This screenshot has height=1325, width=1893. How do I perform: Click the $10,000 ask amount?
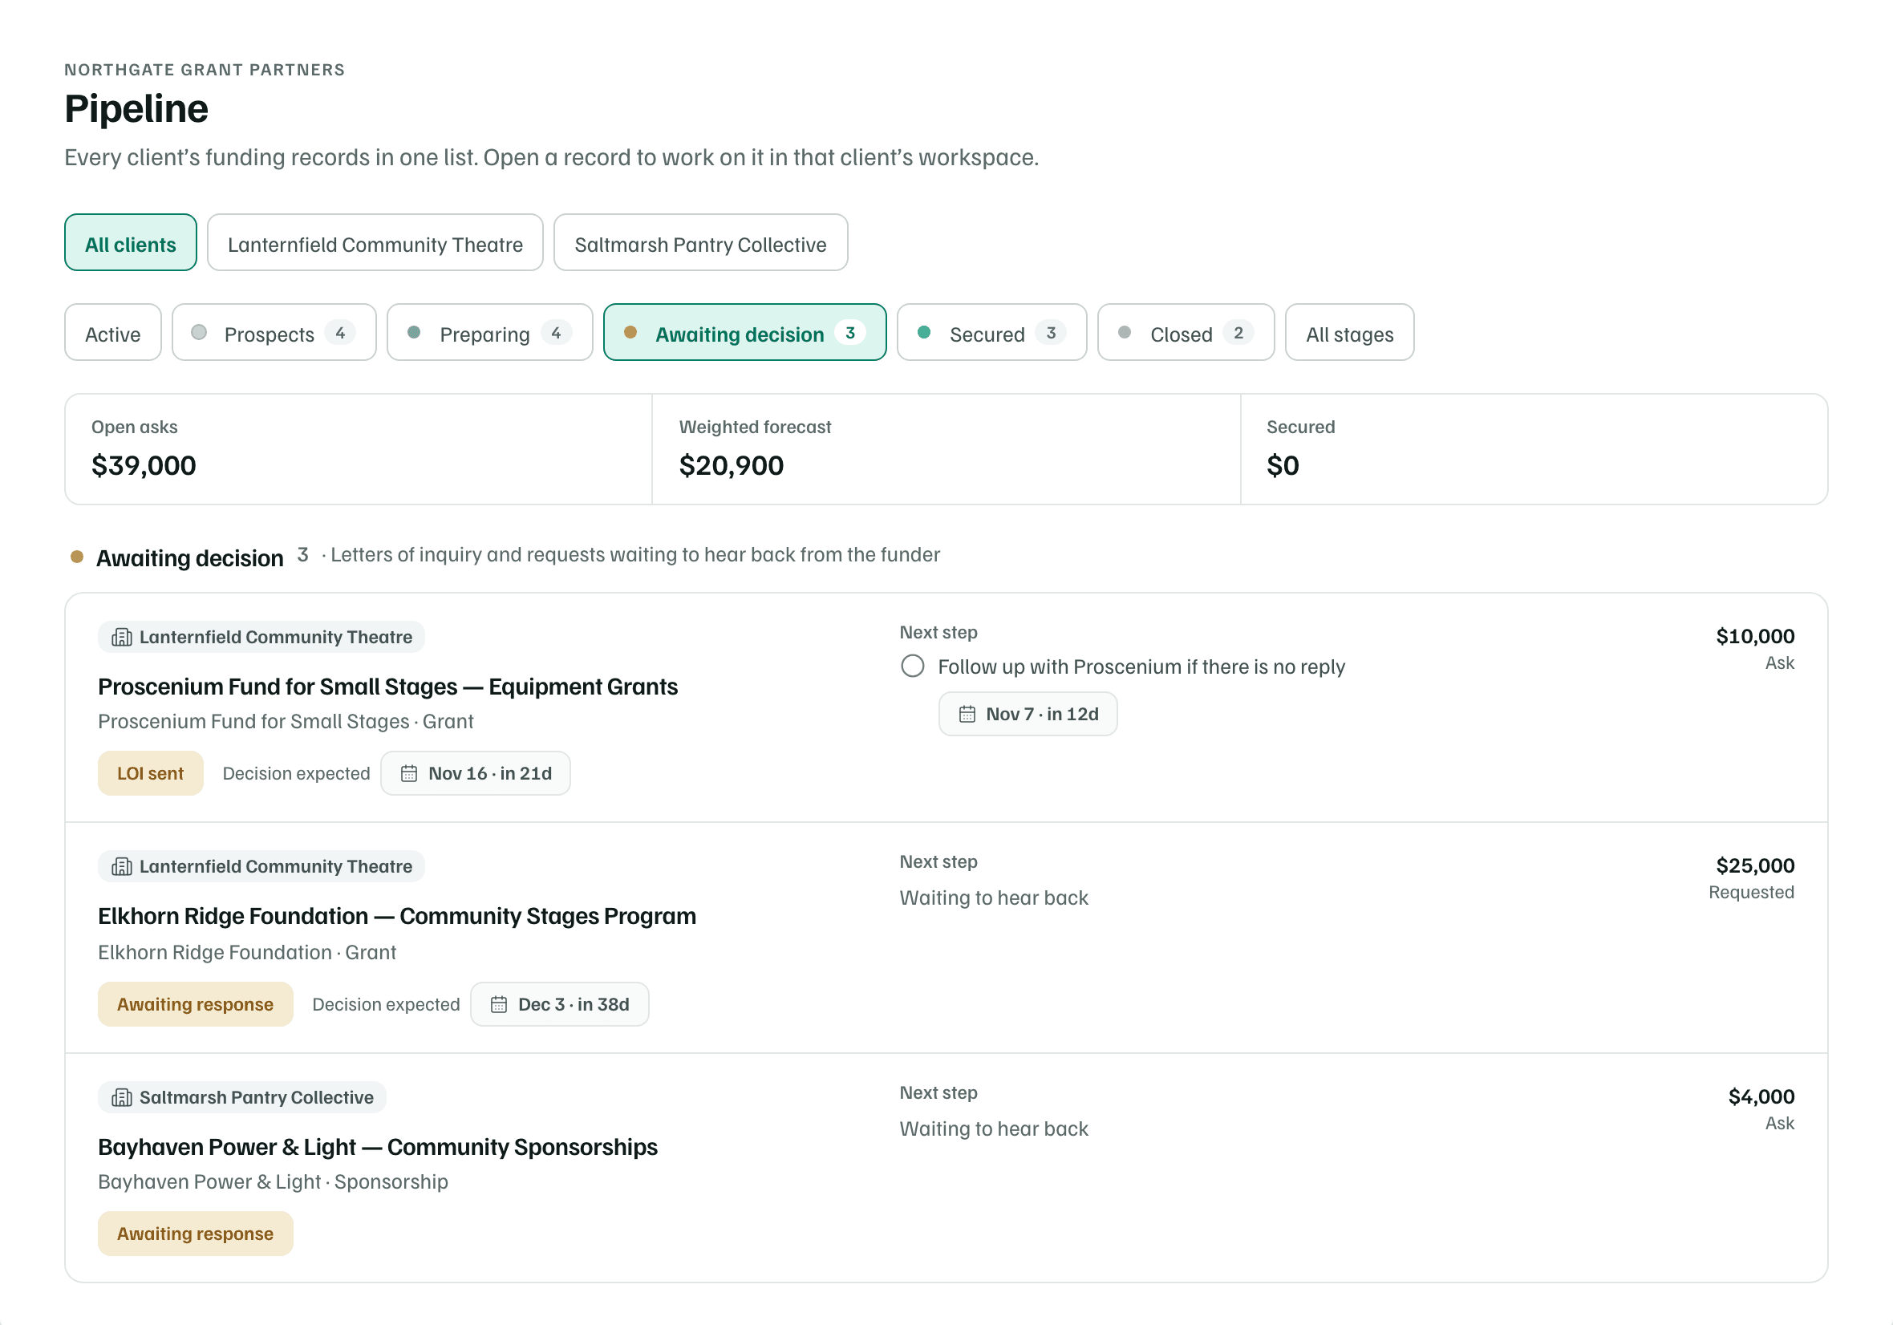coord(1755,637)
